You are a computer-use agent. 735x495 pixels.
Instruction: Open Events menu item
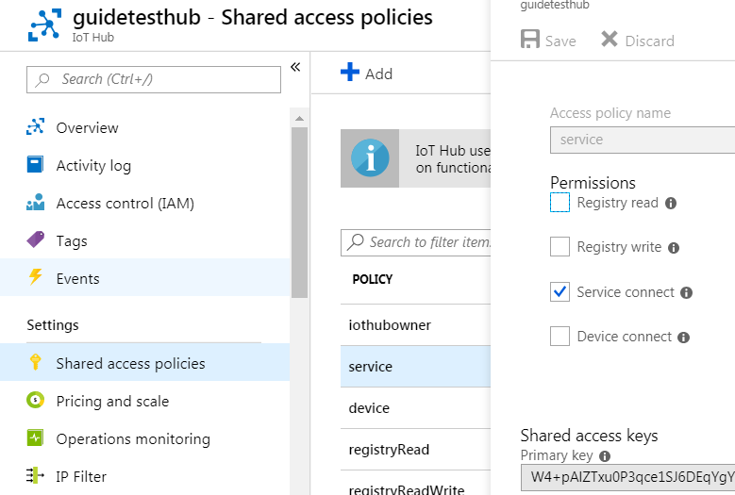pyautogui.click(x=145, y=277)
